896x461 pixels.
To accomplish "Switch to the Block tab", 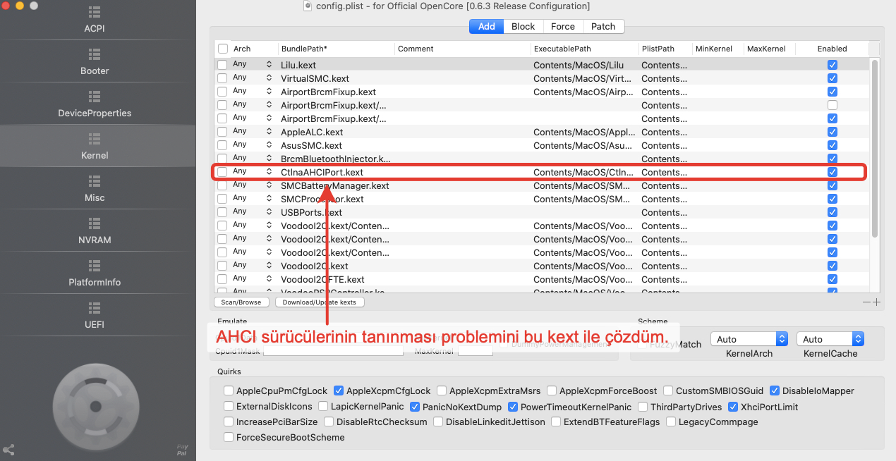I will click(x=523, y=26).
